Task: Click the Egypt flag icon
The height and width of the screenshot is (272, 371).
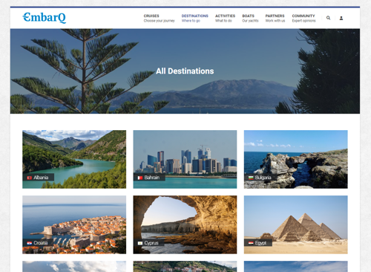Action: [251, 243]
